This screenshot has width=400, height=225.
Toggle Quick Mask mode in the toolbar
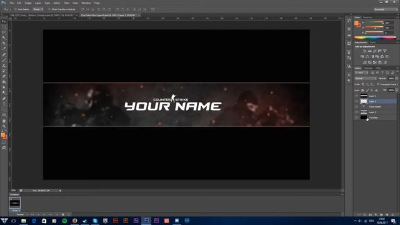pyautogui.click(x=4, y=142)
